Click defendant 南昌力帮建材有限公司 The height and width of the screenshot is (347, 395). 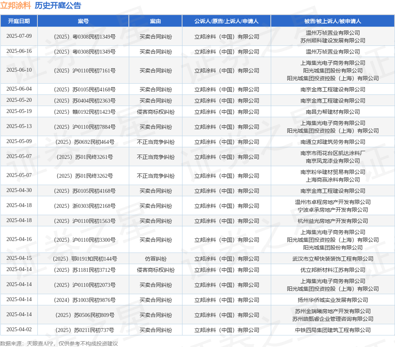(333, 112)
